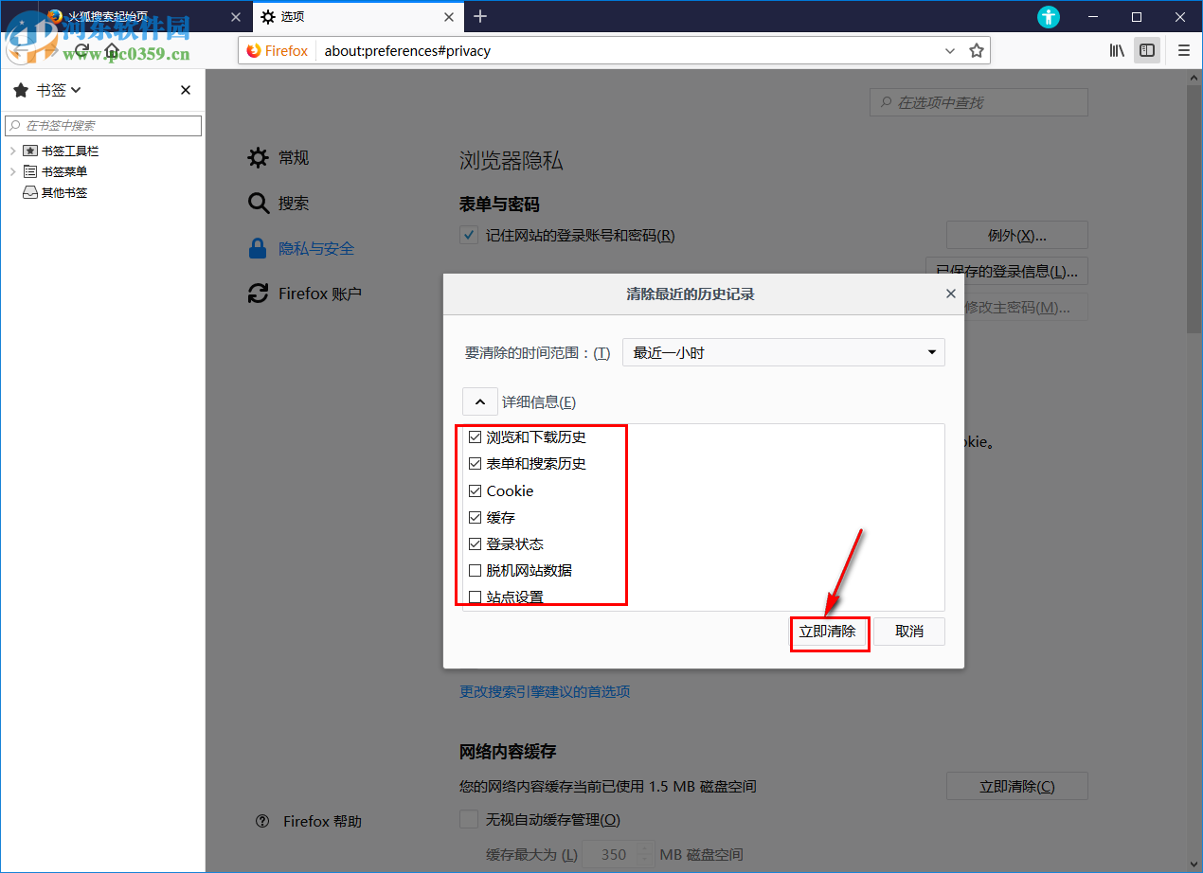The height and width of the screenshot is (873, 1203).
Task: Open the 最近一小时 time range dropdown
Action: click(x=782, y=351)
